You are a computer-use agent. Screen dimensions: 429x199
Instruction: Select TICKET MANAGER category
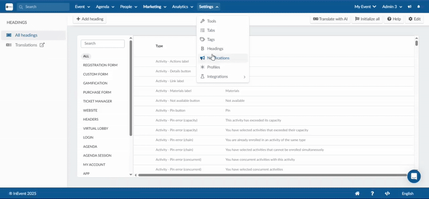point(98,101)
